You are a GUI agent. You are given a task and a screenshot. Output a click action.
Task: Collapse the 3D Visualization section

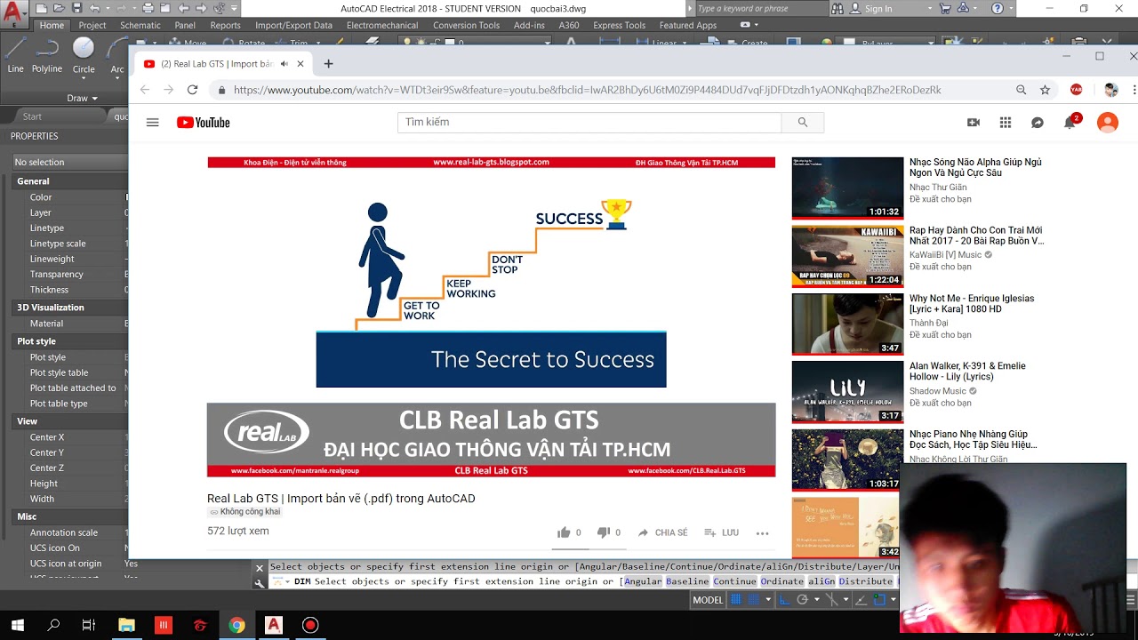pos(69,308)
